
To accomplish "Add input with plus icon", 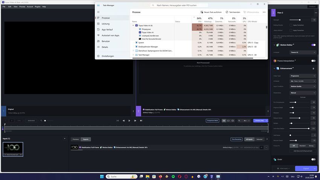I will tap(65, 139).
